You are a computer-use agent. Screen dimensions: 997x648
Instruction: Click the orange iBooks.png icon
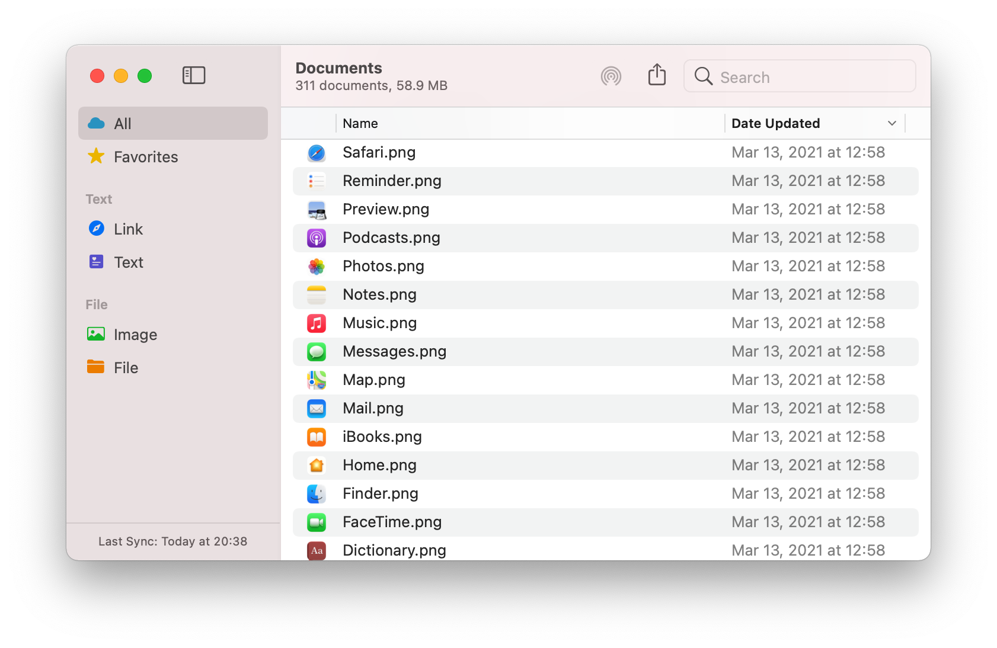(317, 437)
